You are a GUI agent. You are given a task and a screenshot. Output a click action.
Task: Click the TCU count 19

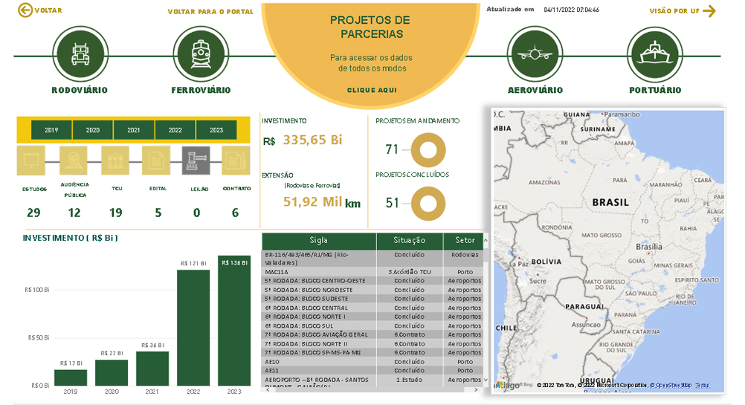point(115,213)
